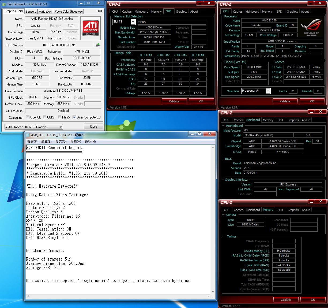Click the "E350IA-E45 (MS-7698)" model value
This screenshot has height=308, width=328.
coord(268,135)
